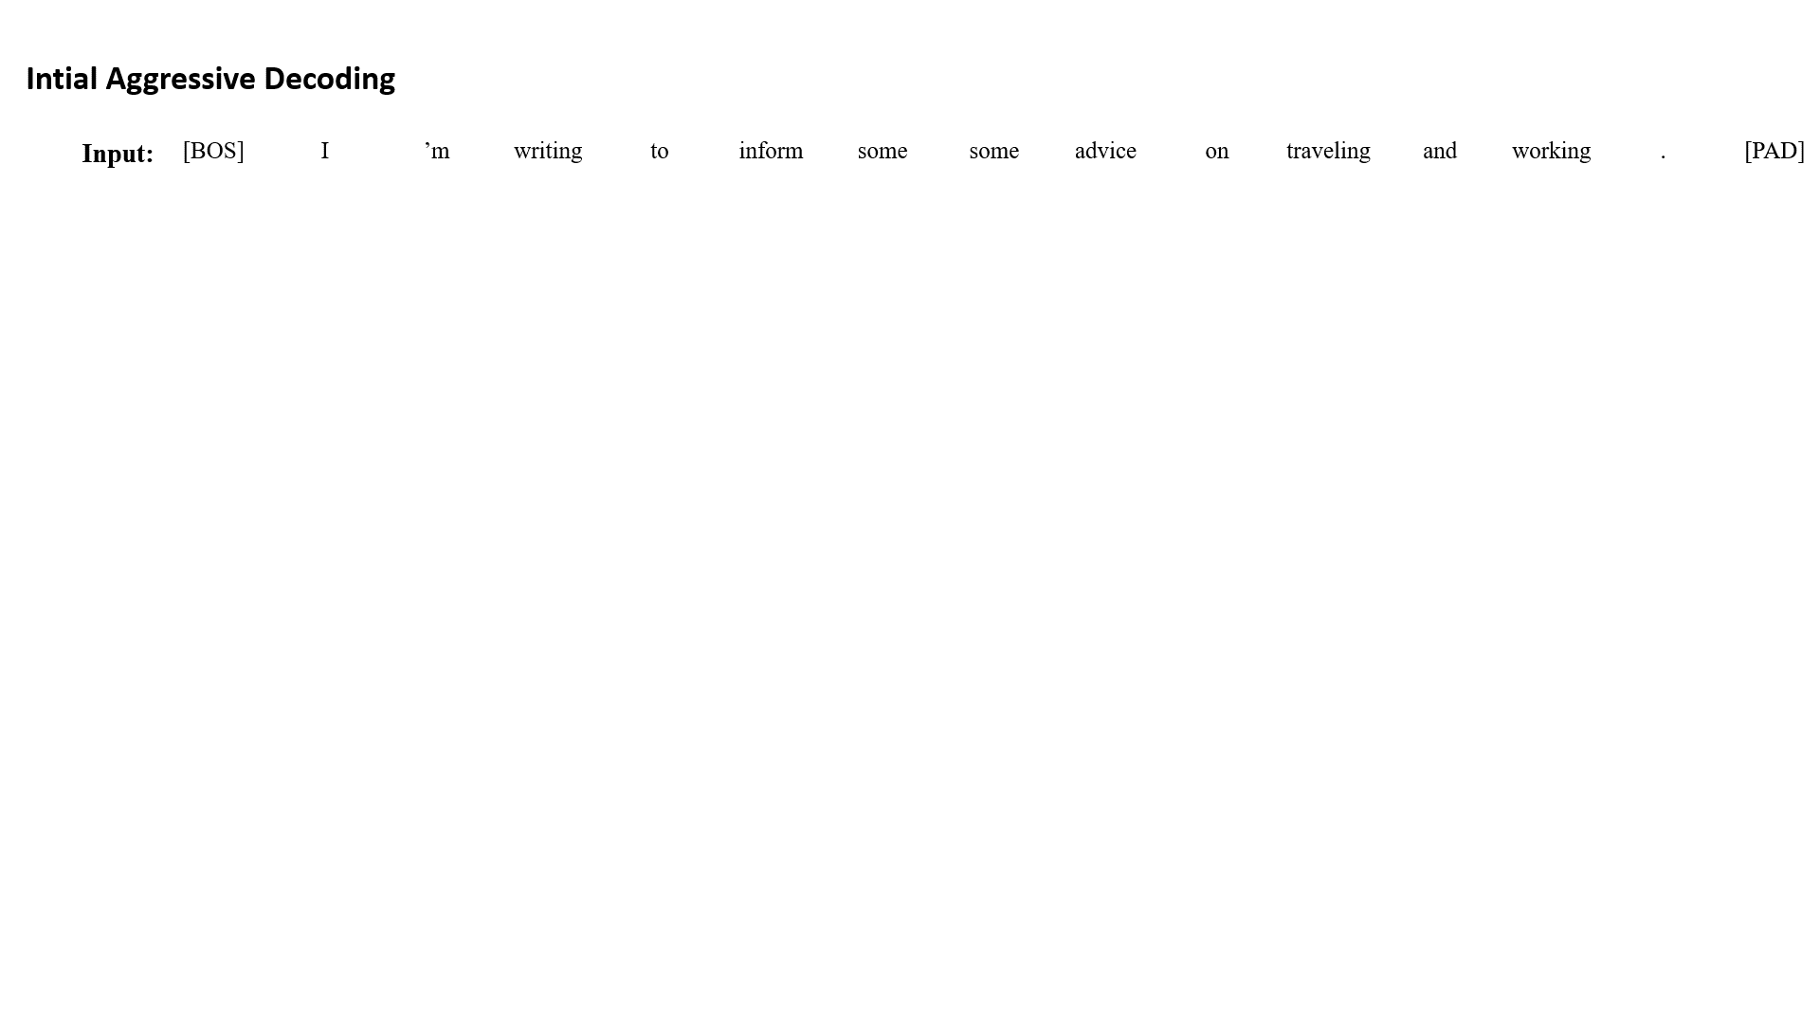1820x1024 pixels.
Task: Click the [PAD] token at end
Action: pyautogui.click(x=1772, y=150)
